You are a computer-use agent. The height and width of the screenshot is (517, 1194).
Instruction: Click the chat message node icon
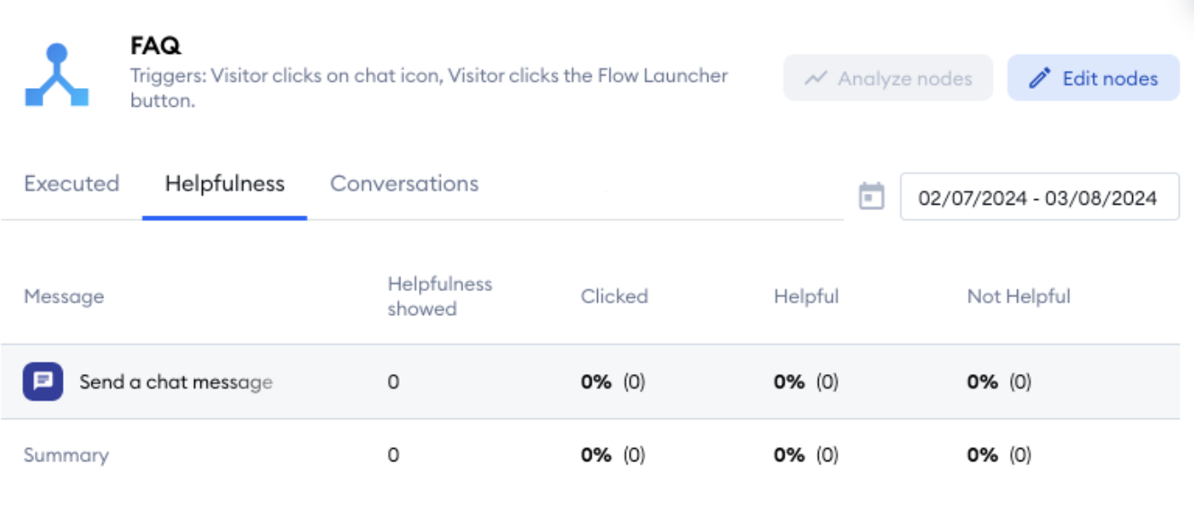click(x=43, y=381)
